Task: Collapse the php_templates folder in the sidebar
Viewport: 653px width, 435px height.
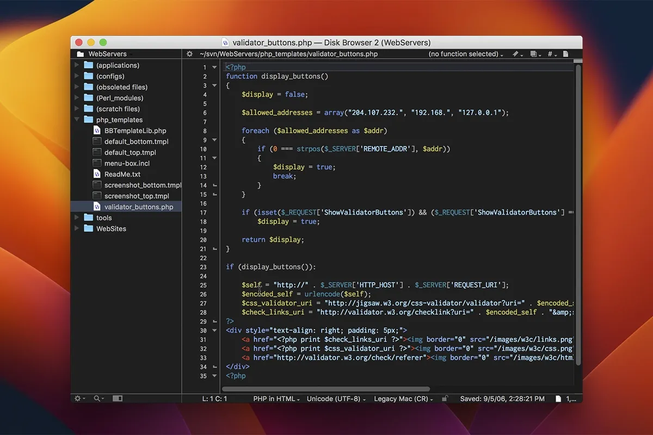Action: pos(76,120)
